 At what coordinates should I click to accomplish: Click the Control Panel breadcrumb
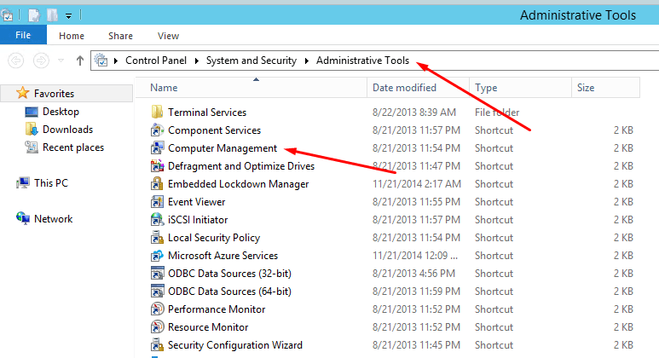click(156, 61)
